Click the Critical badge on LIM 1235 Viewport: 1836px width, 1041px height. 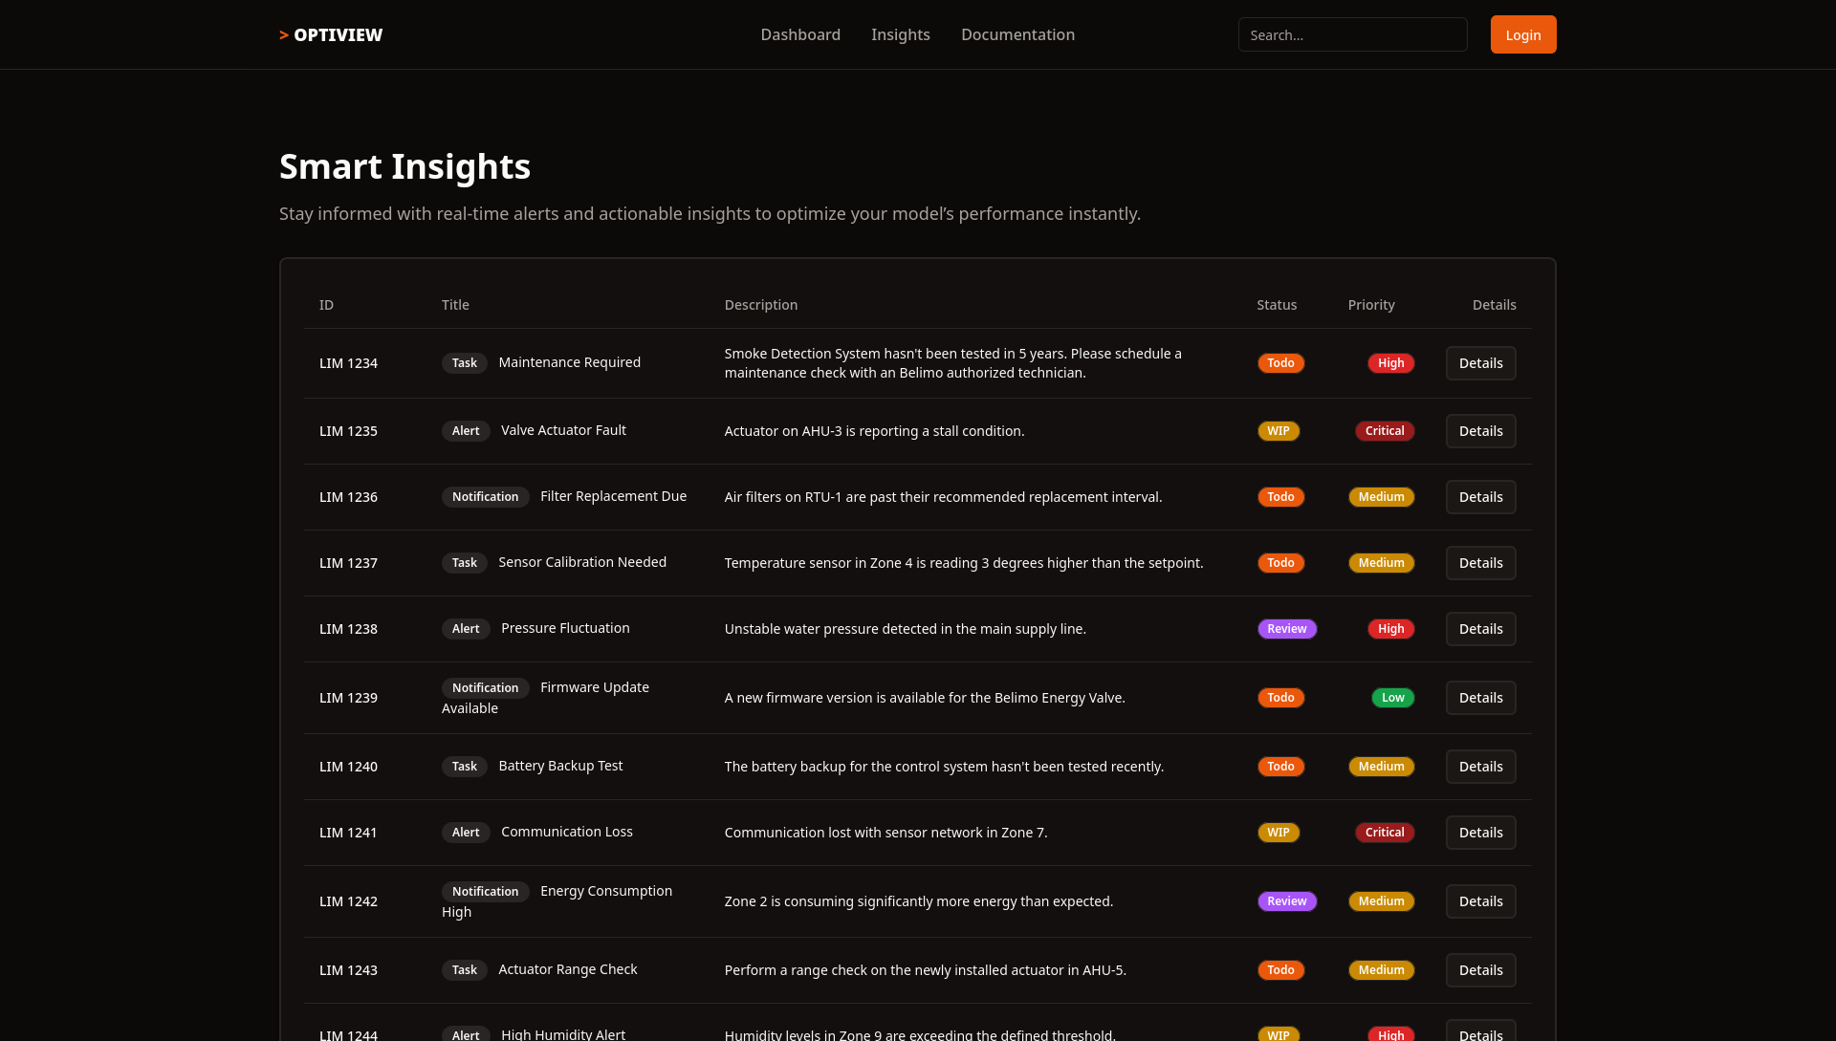coord(1384,431)
